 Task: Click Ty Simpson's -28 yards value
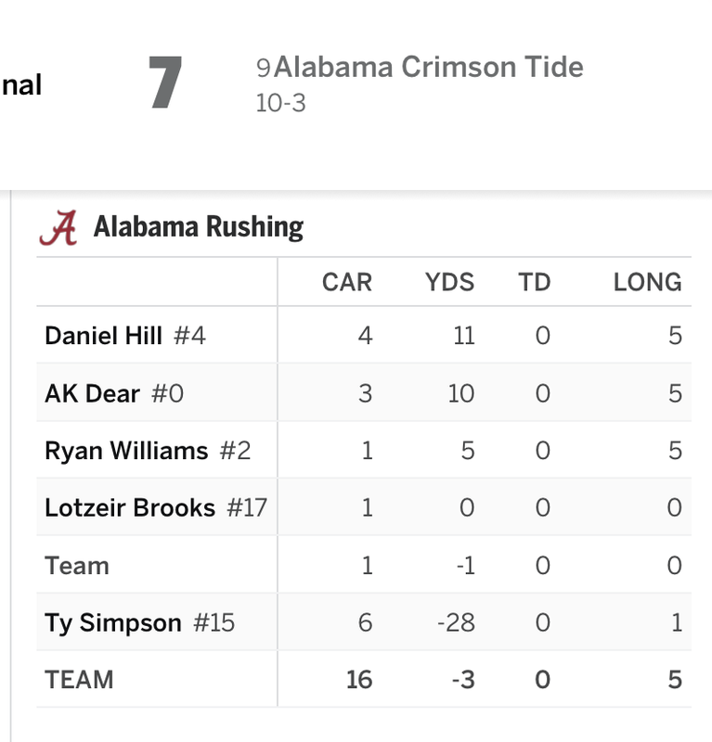(x=456, y=622)
